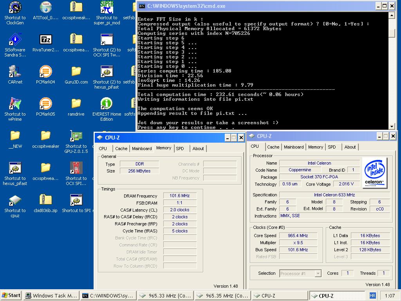Open Memory tab in right CPU-Z window
The image size is (401, 301).
316,147
